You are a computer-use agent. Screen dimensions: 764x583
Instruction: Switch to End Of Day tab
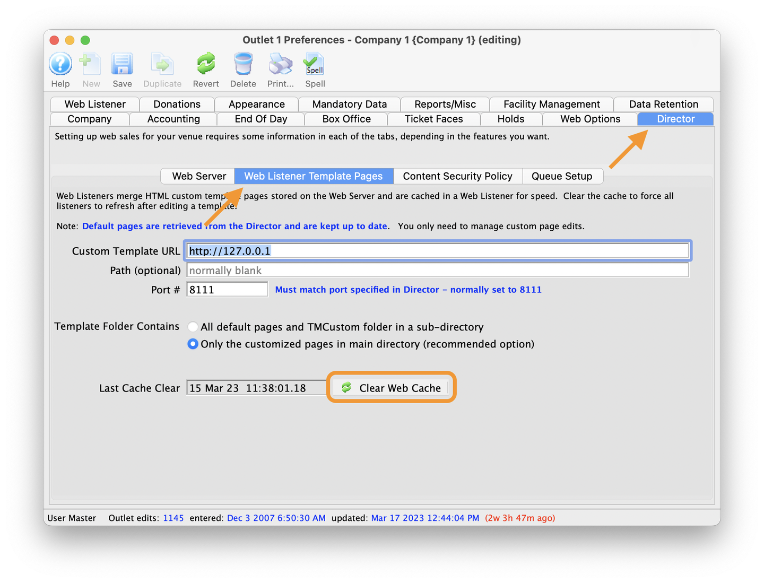261,119
